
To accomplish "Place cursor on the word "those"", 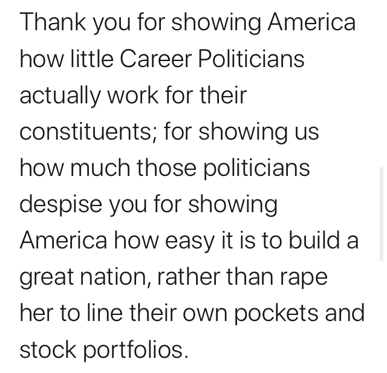I will point(167,167).
